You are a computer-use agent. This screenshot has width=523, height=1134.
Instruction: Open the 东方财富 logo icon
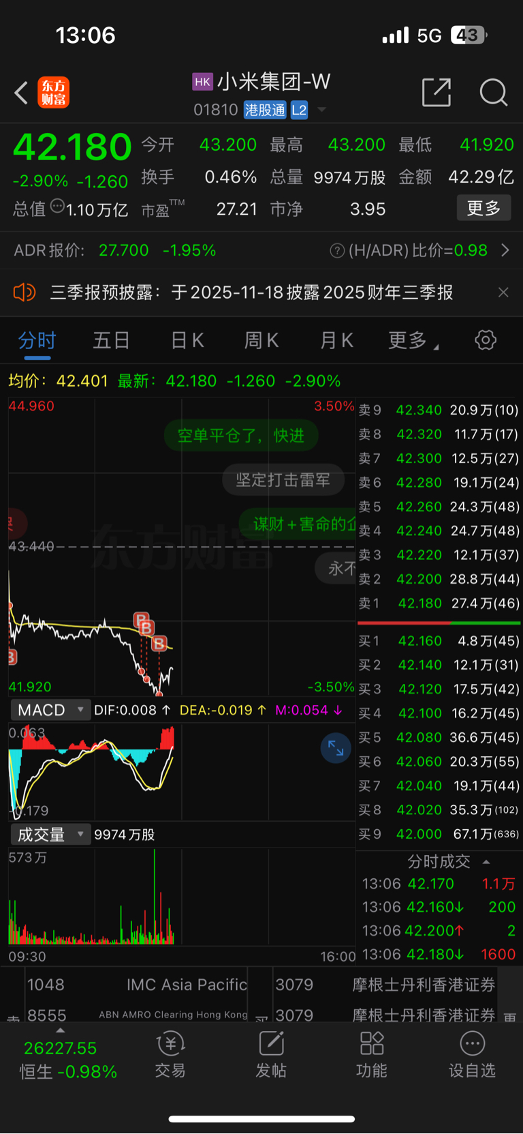point(53,93)
